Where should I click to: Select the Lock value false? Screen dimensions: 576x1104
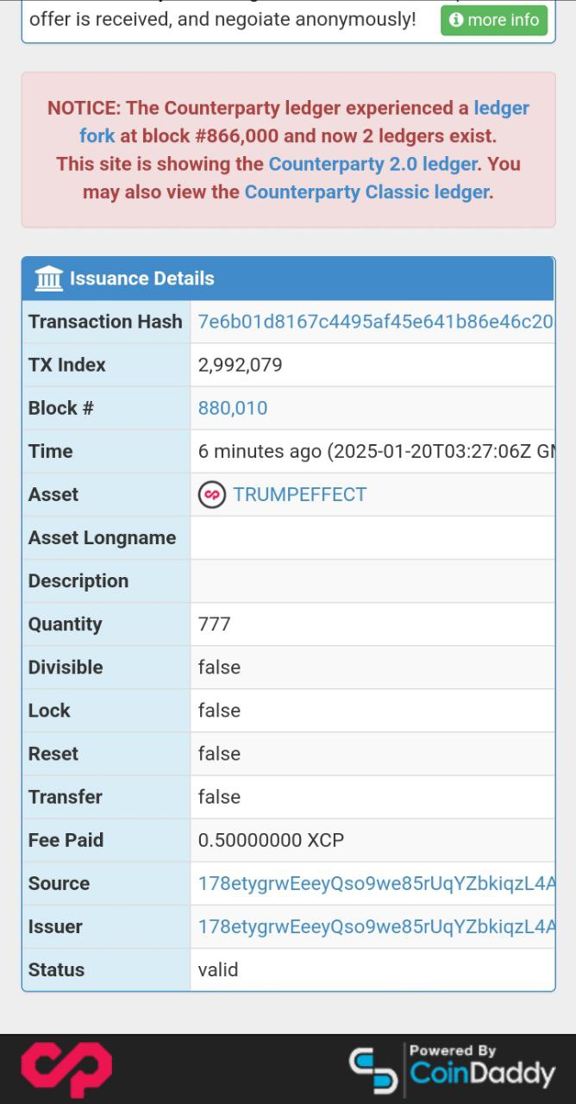219,710
